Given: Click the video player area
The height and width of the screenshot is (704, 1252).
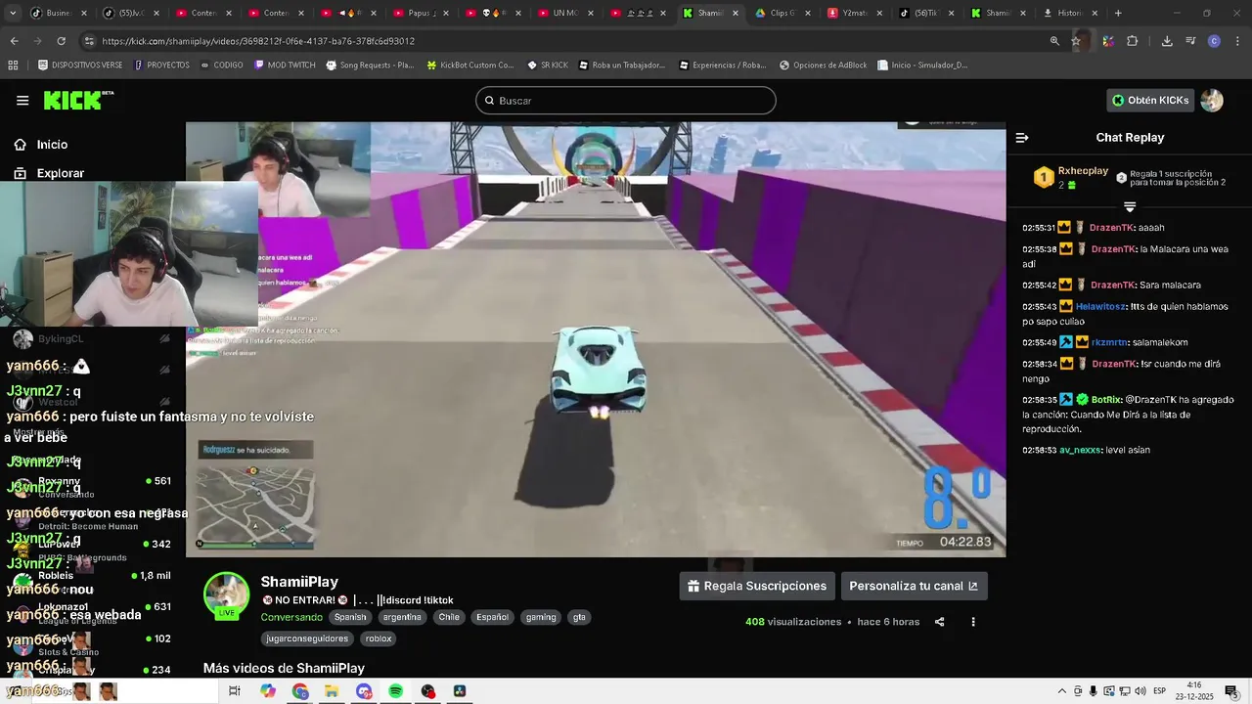Looking at the screenshot, I should [596, 339].
